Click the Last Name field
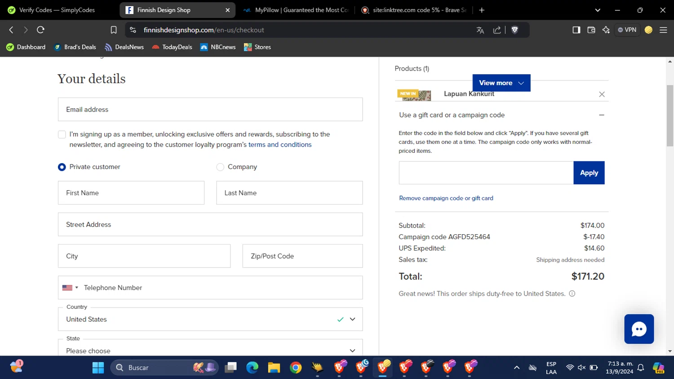This screenshot has width=674, height=379. (x=289, y=193)
